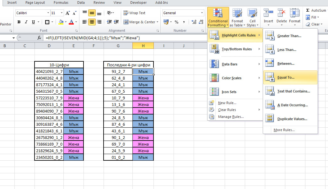Viewport: 328px width, 189px height.
Task: Open Cell Styles gallery
Action: (x=252, y=18)
